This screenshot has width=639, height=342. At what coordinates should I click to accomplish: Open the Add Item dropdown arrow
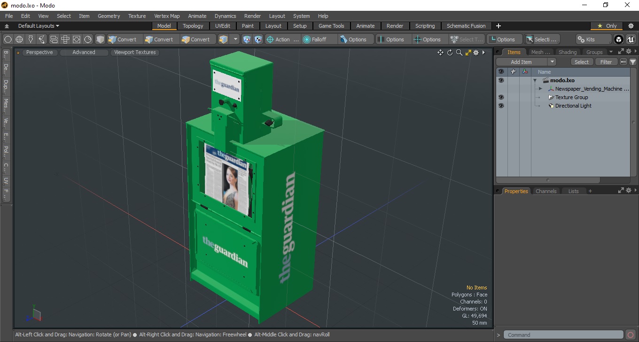(x=552, y=62)
